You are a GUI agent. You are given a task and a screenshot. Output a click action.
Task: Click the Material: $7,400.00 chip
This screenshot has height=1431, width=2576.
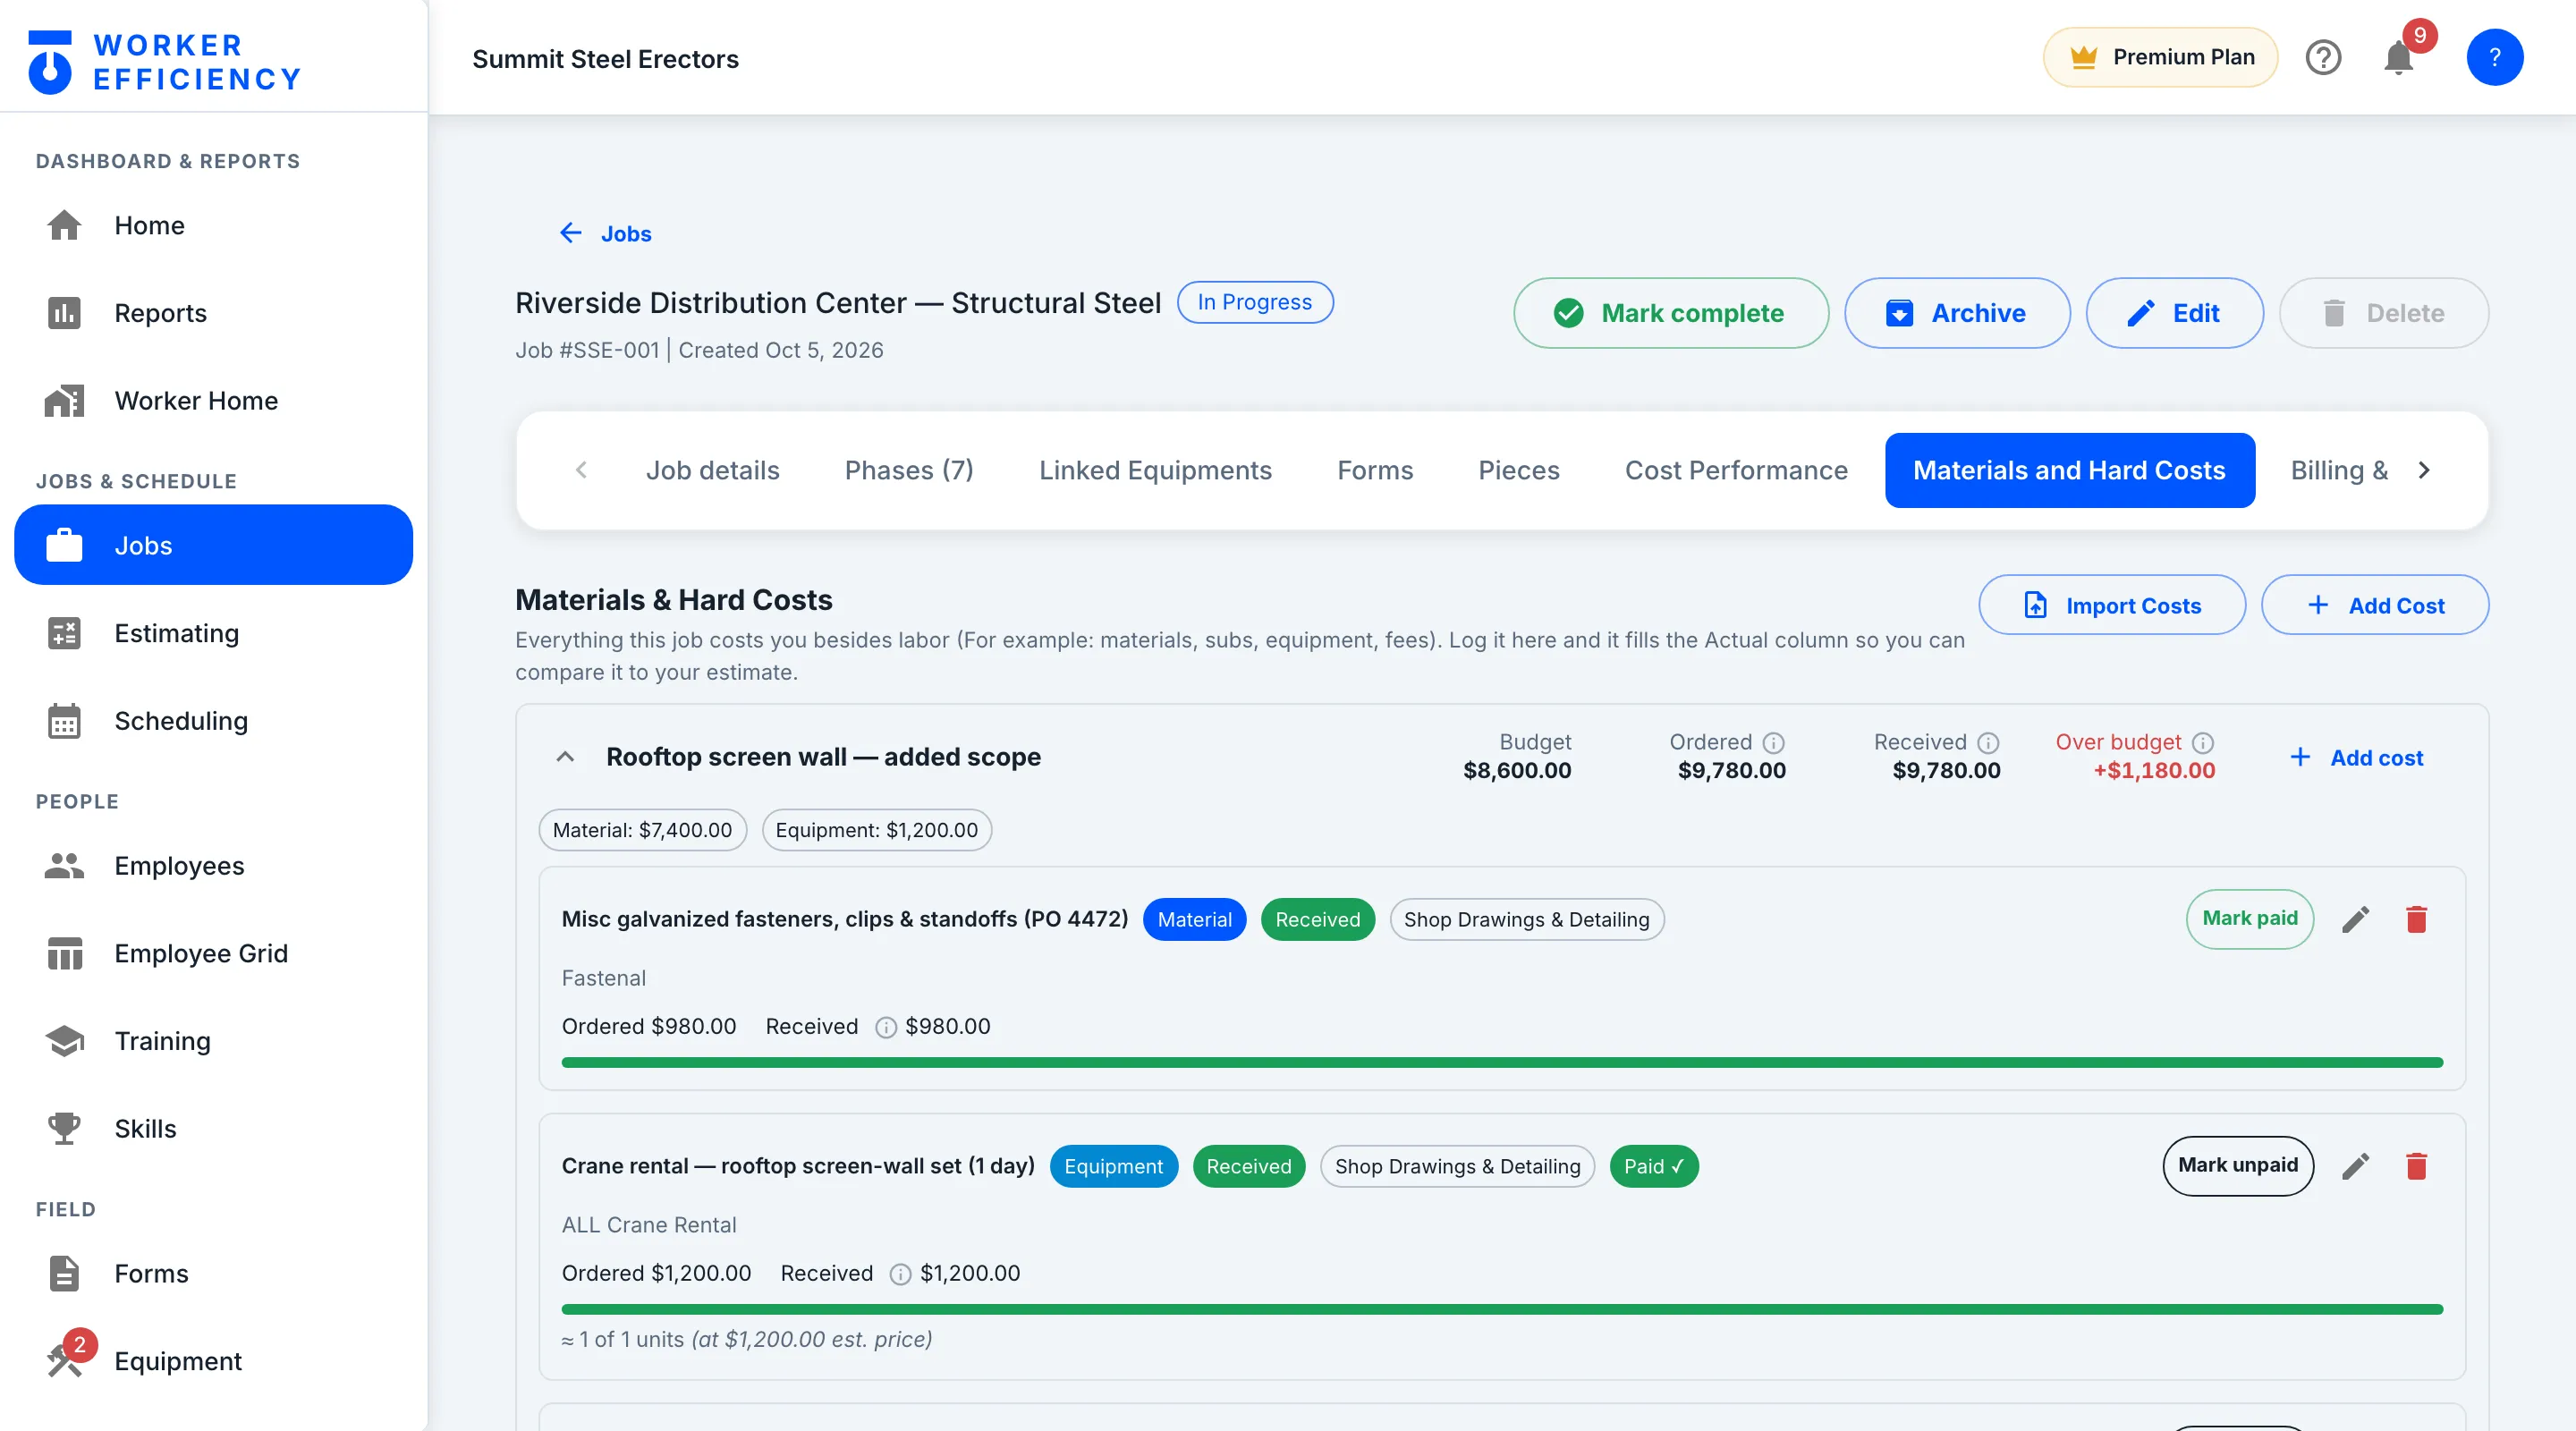tap(642, 830)
